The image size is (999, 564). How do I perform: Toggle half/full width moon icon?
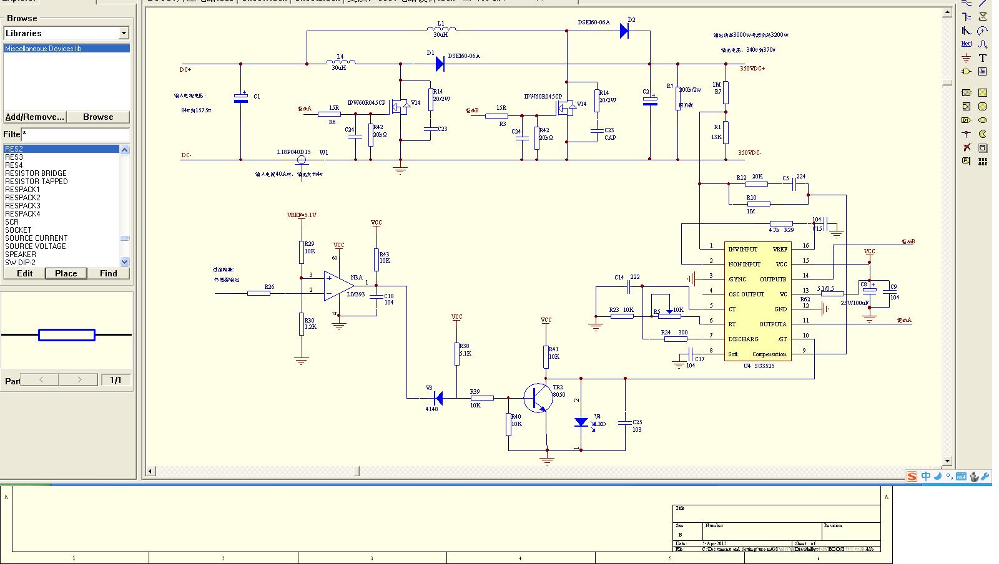tap(937, 476)
